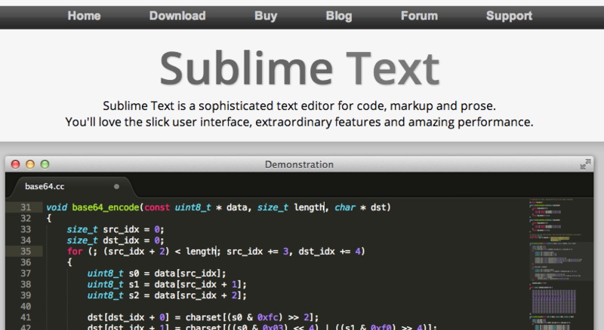
Task: Click 'dst_idx += 4)' on line 35
Action: click(331, 252)
